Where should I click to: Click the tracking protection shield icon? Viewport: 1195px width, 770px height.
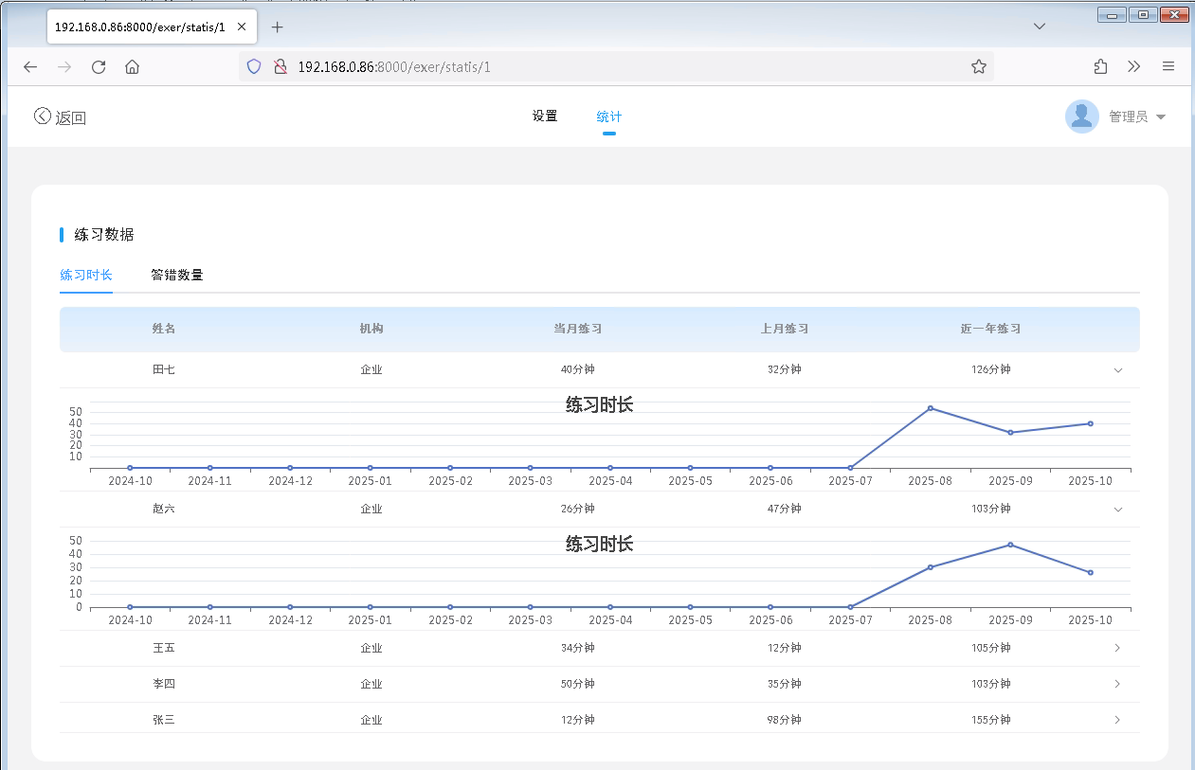click(253, 66)
